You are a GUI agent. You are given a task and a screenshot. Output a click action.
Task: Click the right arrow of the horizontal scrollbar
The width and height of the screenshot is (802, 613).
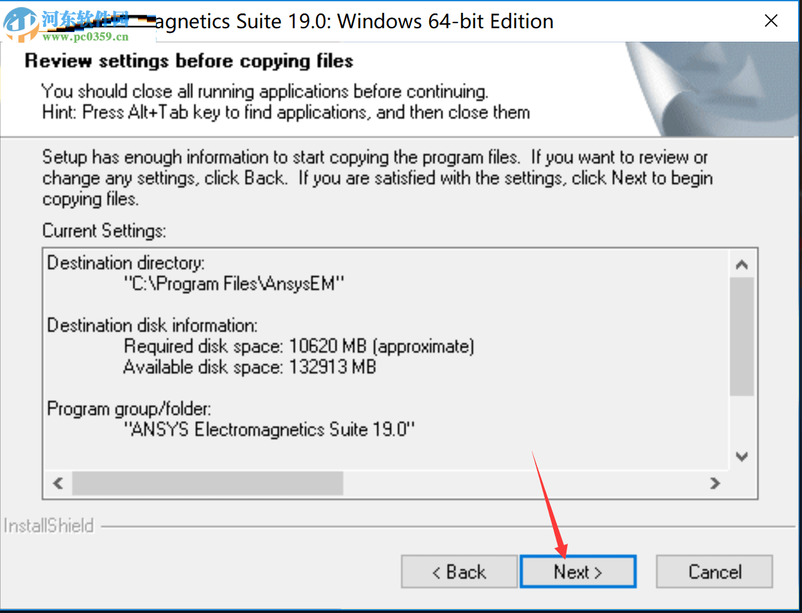click(x=715, y=484)
